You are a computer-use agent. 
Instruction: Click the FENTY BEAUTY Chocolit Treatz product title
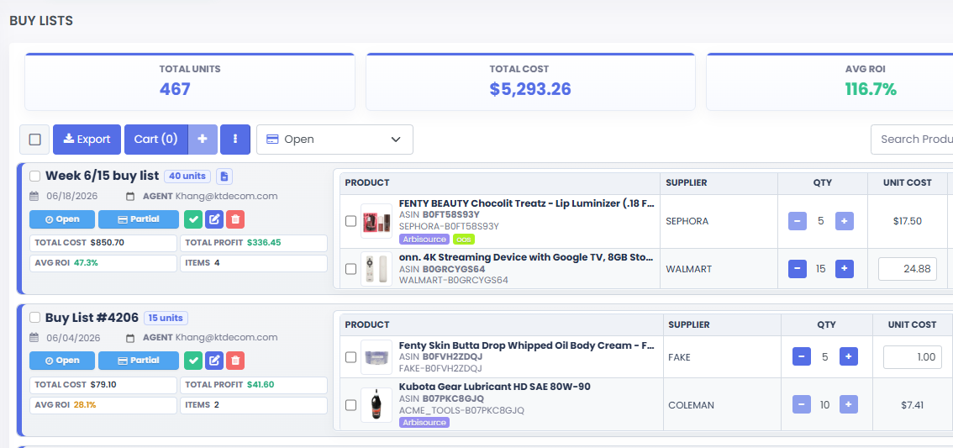pyautogui.click(x=526, y=203)
